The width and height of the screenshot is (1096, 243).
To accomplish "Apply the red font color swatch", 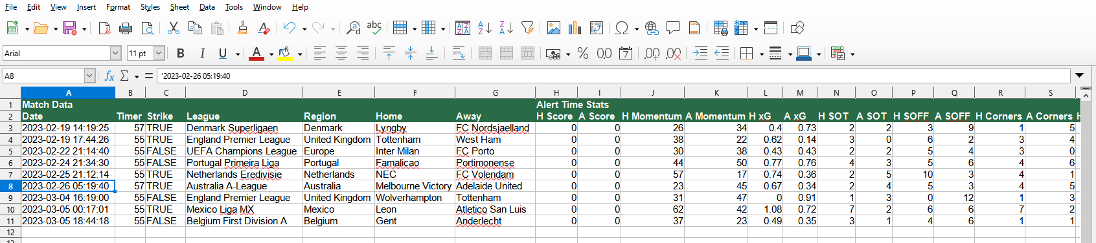I will pyautogui.click(x=257, y=53).
